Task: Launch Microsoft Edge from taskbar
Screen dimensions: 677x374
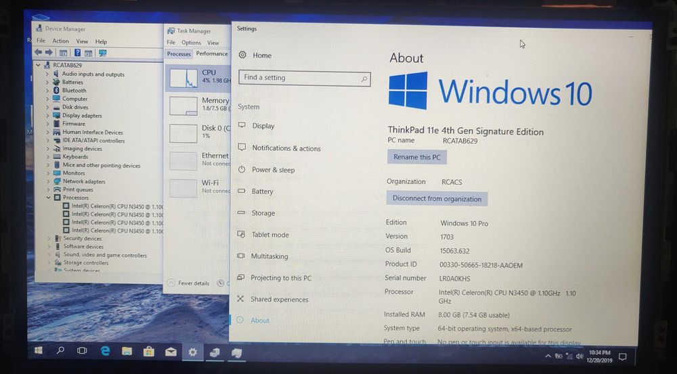Action: click(x=105, y=351)
